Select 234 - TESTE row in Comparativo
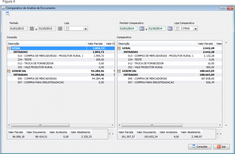The width and height of the screenshot is (235, 154). coord(170,60)
